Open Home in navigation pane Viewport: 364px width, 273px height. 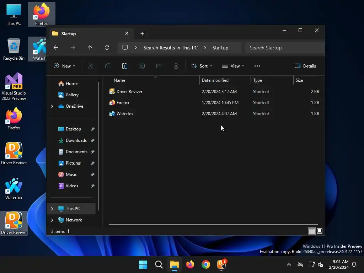pyautogui.click(x=71, y=84)
